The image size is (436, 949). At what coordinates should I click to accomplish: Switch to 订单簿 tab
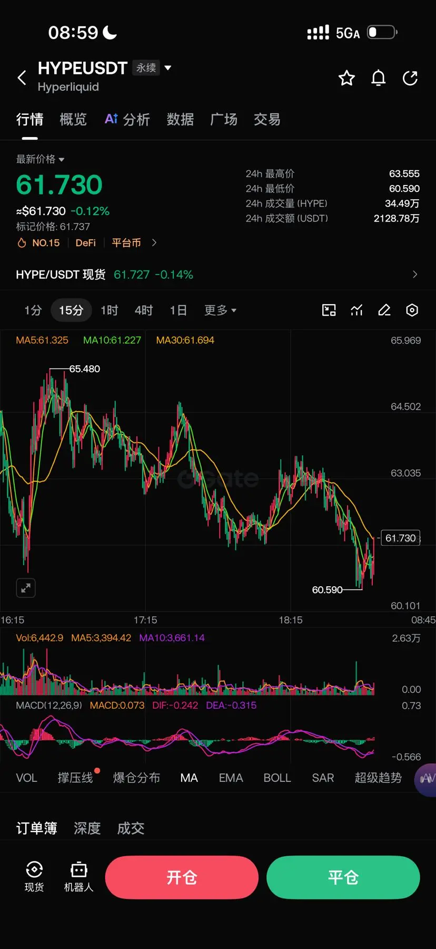tap(36, 828)
